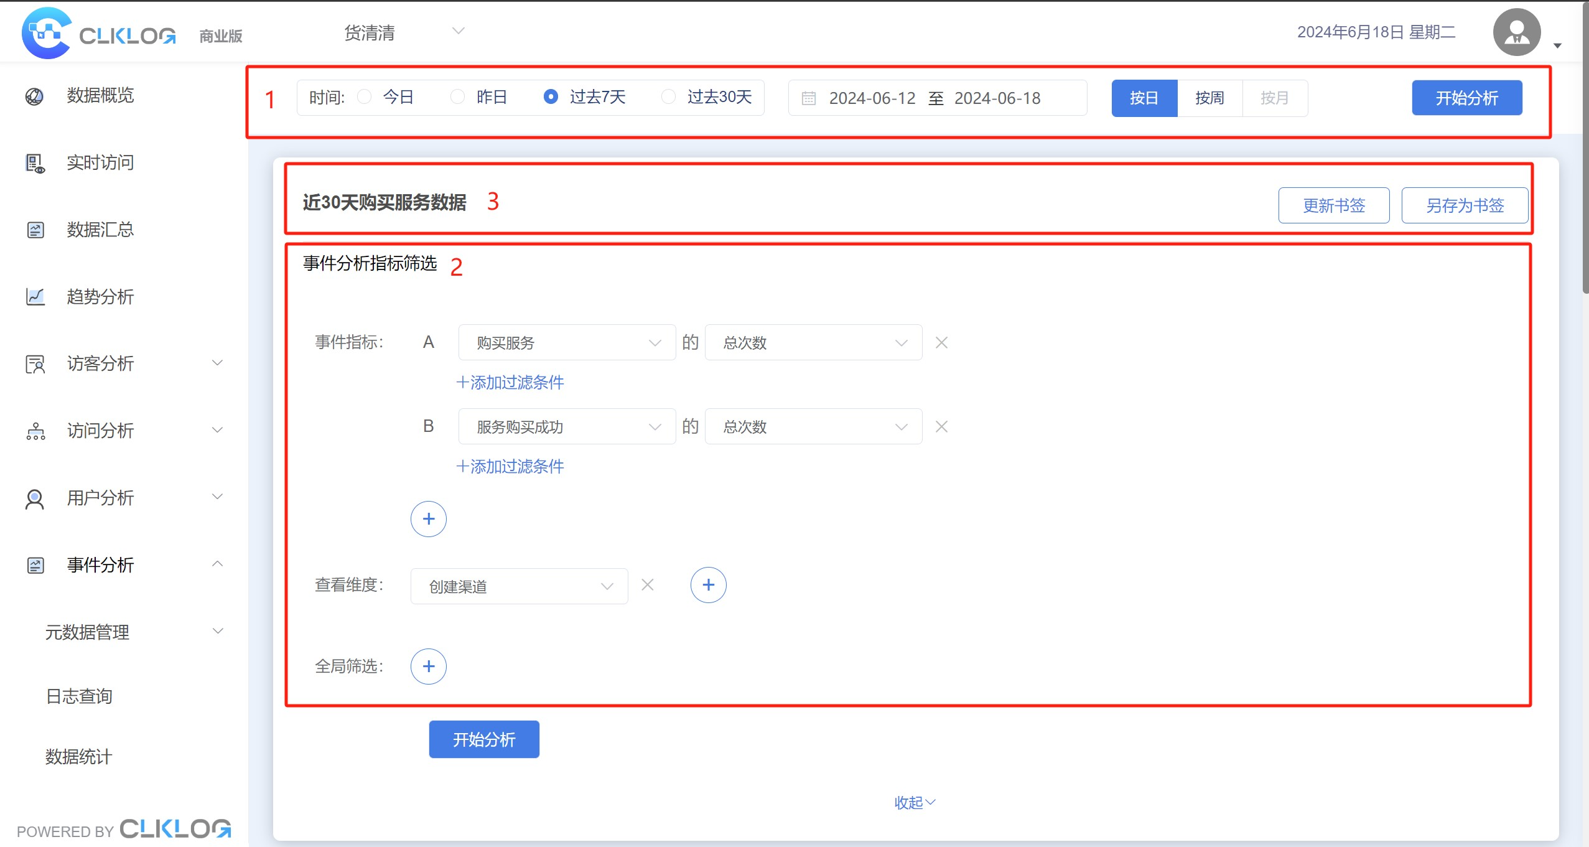Screen dimensions: 1589x847
Task: Add a global filter with plus icon
Action: tap(428, 667)
